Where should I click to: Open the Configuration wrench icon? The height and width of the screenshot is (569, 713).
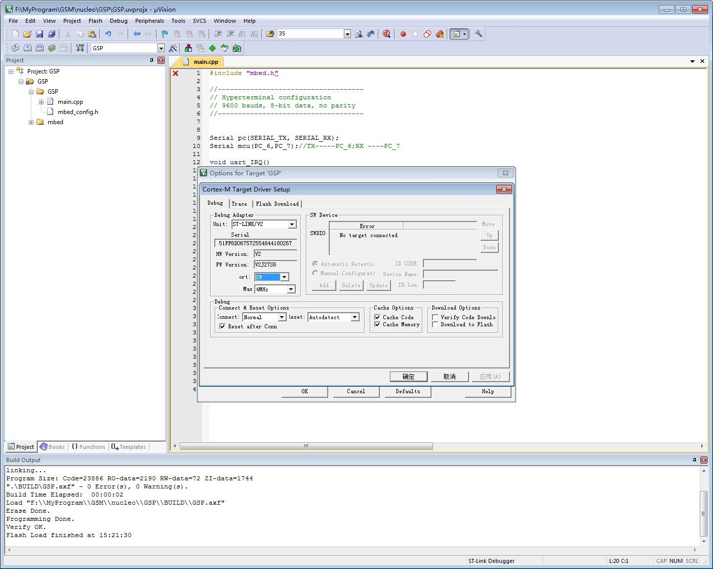tap(478, 34)
